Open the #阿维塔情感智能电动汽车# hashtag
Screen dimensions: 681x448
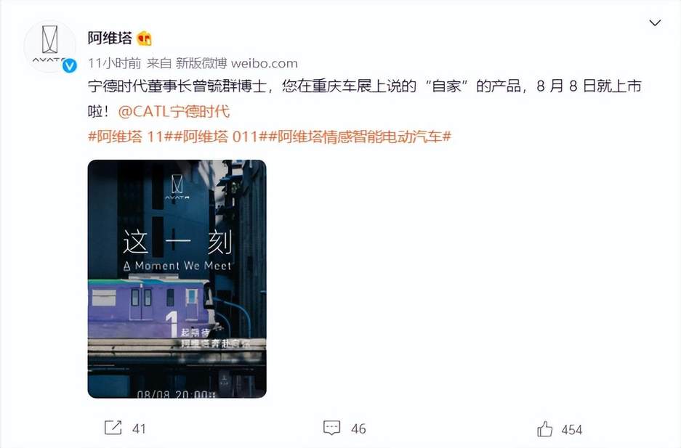[x=359, y=137]
